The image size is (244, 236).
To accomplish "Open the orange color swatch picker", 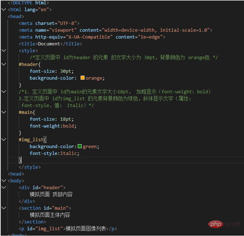I will coord(82,78).
